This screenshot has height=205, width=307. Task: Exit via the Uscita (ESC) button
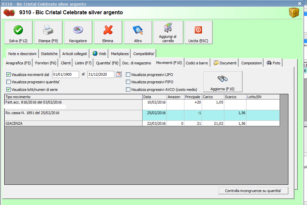[198, 33]
